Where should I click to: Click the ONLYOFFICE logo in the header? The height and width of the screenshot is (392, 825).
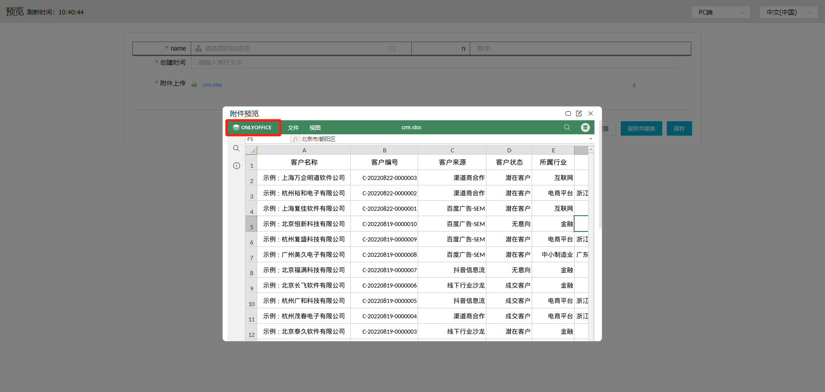click(252, 128)
